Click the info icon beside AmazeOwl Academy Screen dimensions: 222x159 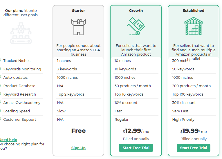0,102
